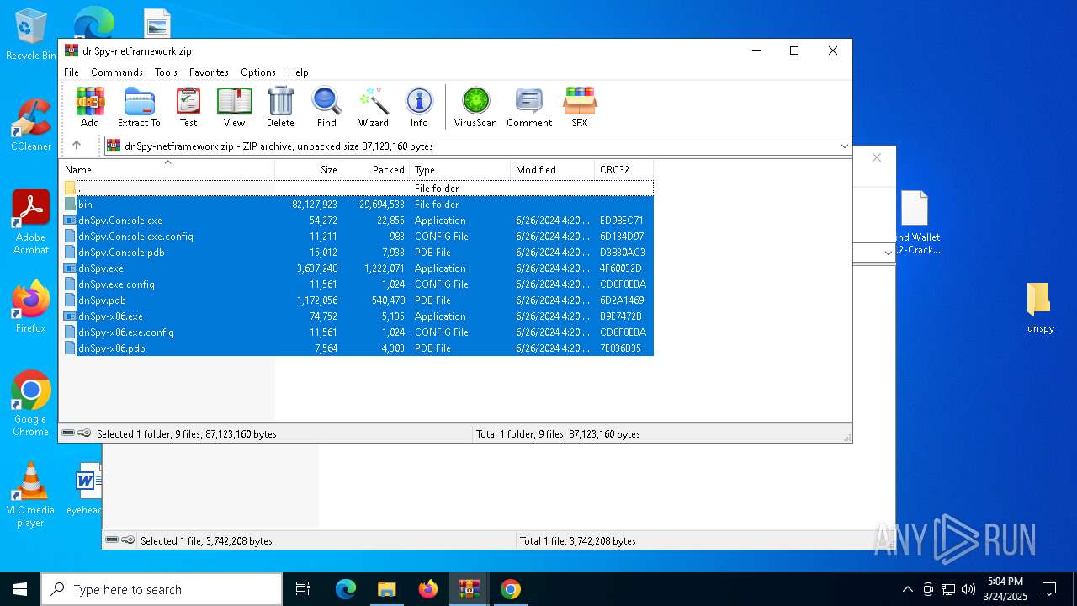
Task: Switch to WinRAR taskbar button
Action: pyautogui.click(x=469, y=589)
